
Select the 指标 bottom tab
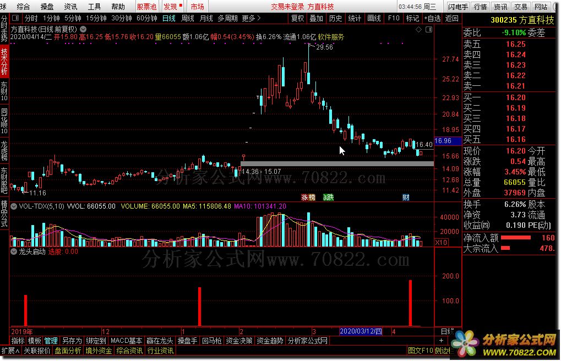pyautogui.click(x=18, y=341)
